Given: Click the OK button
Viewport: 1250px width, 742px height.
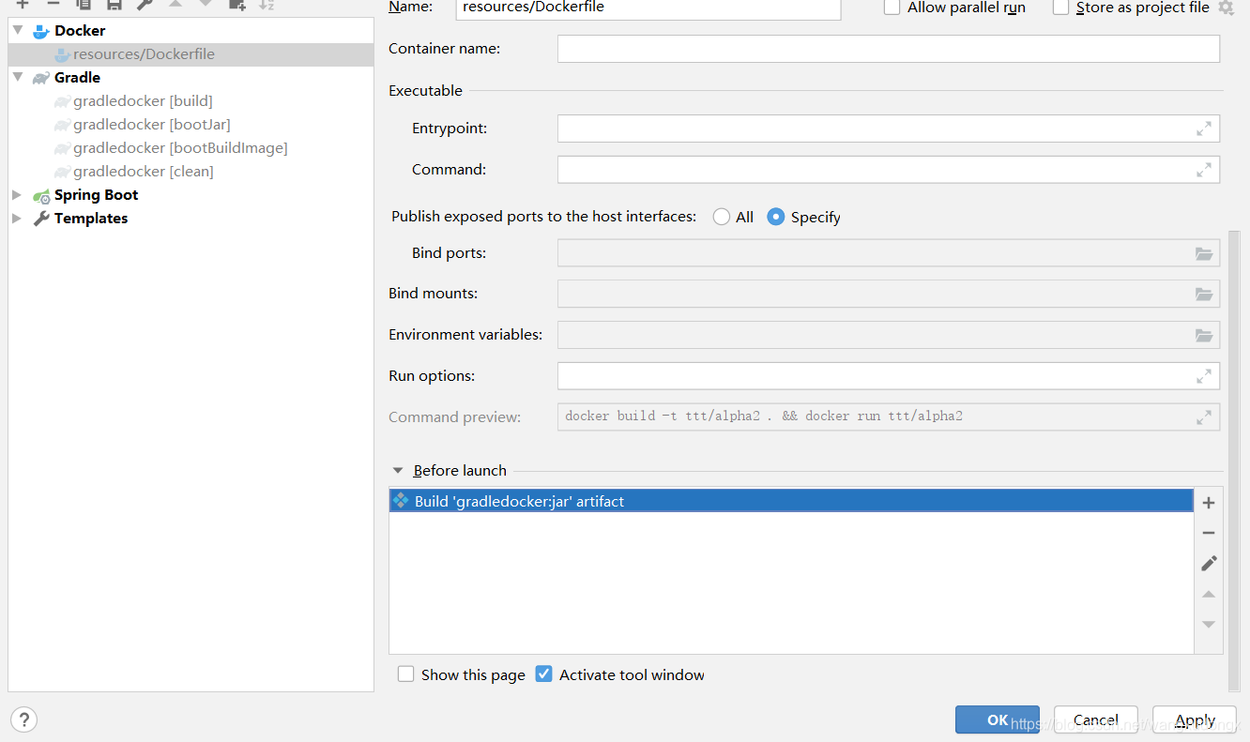Looking at the screenshot, I should tap(998, 719).
